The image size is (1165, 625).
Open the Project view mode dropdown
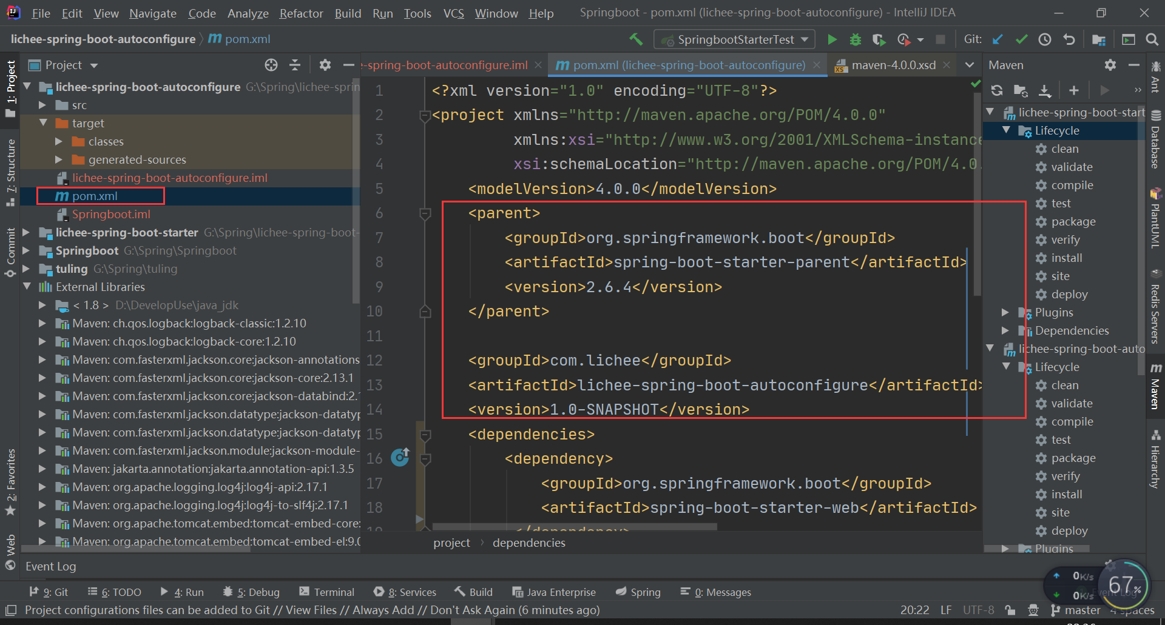[x=94, y=65]
